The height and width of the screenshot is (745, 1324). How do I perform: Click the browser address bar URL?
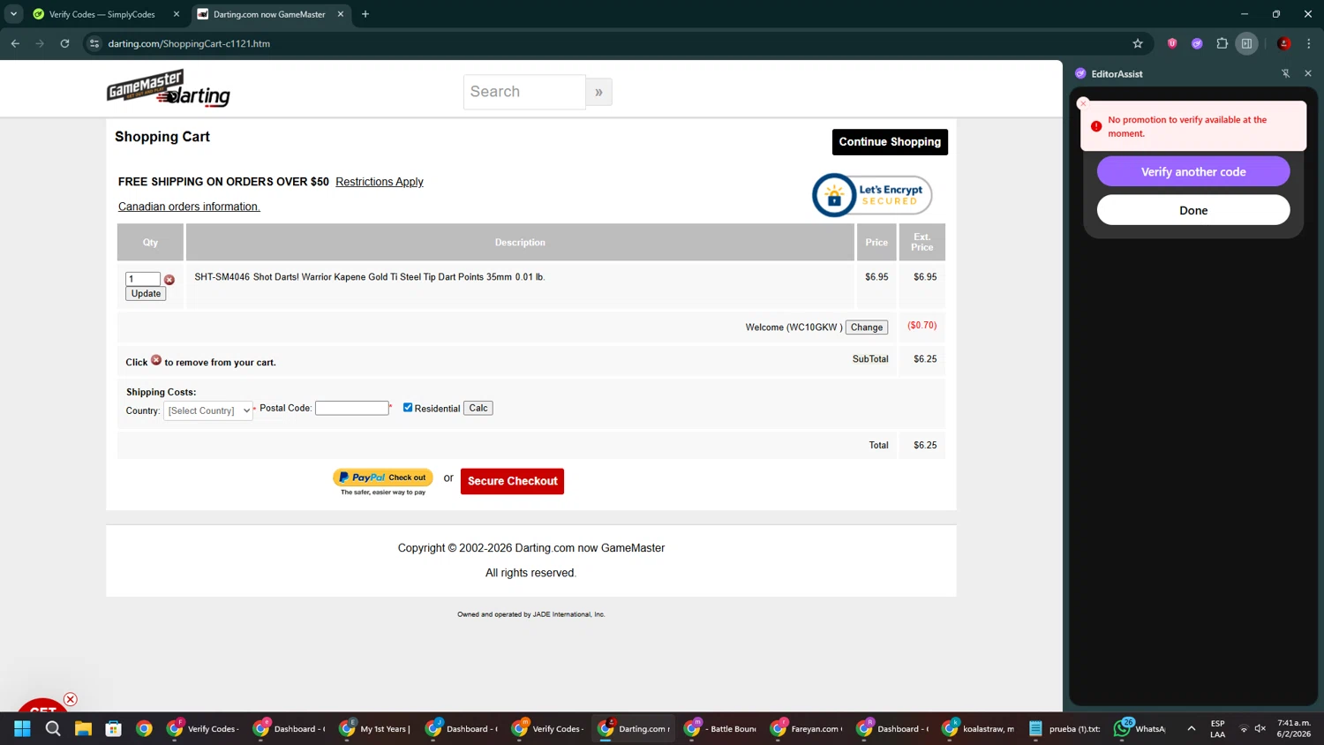pyautogui.click(x=189, y=43)
